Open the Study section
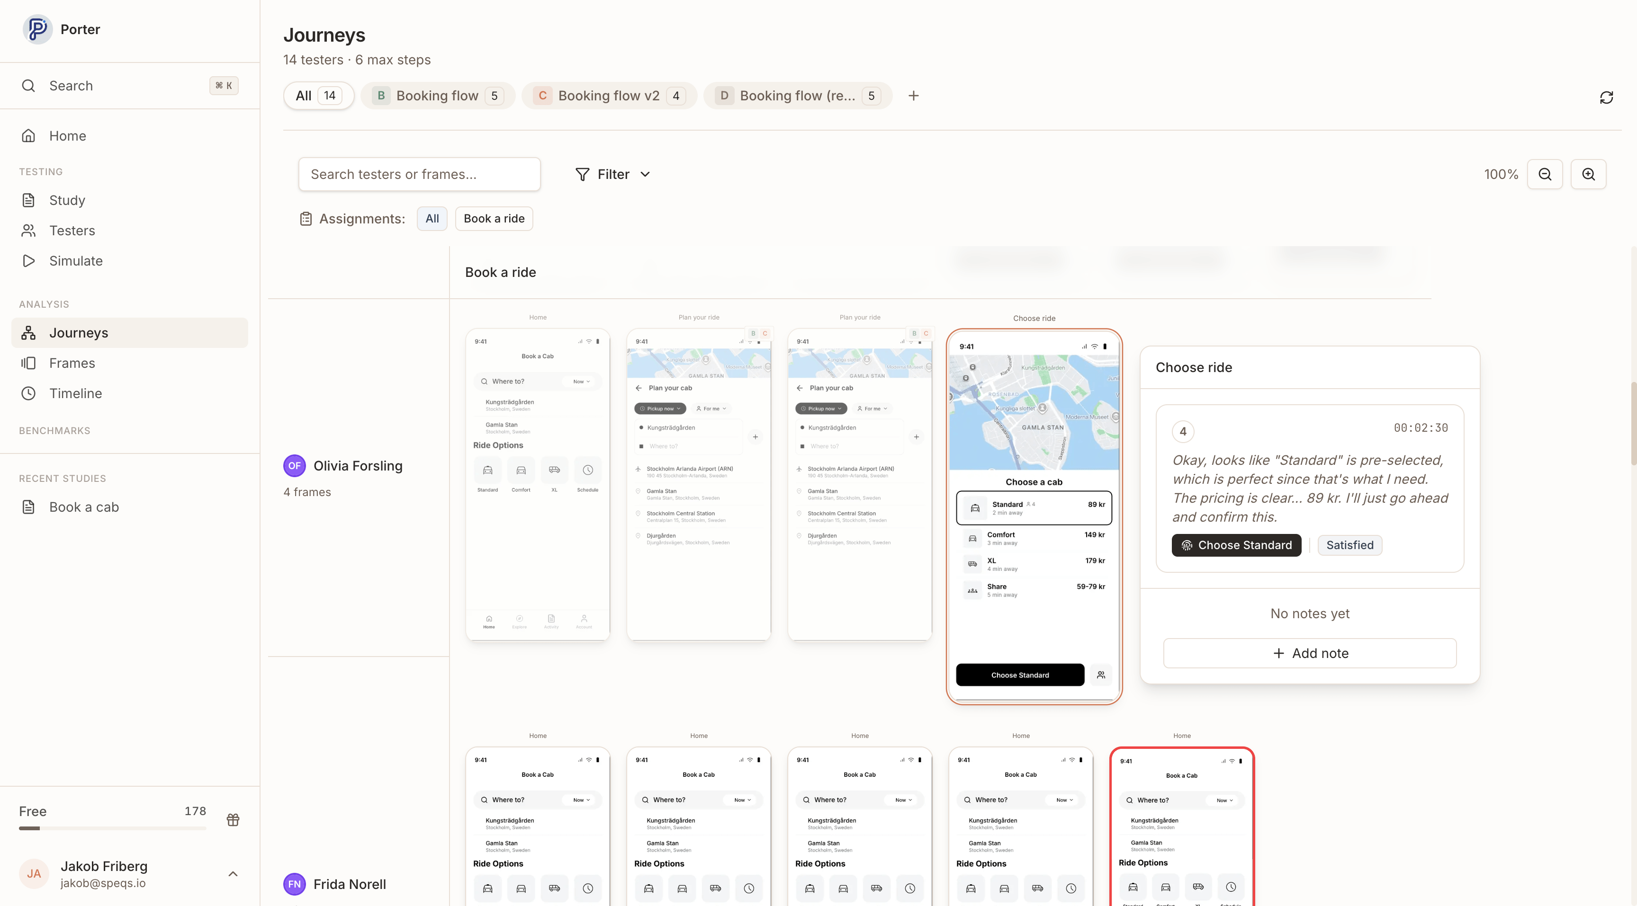Image resolution: width=1637 pixels, height=906 pixels. pyautogui.click(x=67, y=199)
